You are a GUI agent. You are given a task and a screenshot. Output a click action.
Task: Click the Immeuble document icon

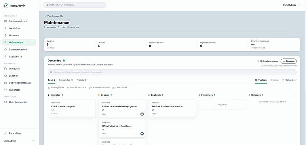click(6, 69)
